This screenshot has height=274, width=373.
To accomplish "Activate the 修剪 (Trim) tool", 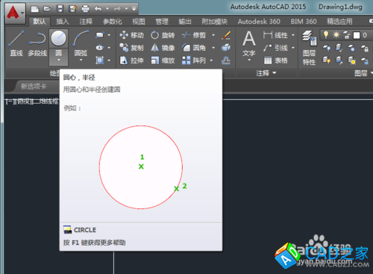I will pos(194,35).
